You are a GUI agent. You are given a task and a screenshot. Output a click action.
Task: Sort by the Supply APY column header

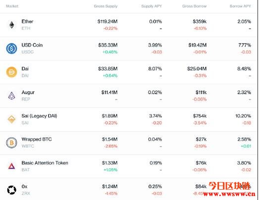click(152, 6)
